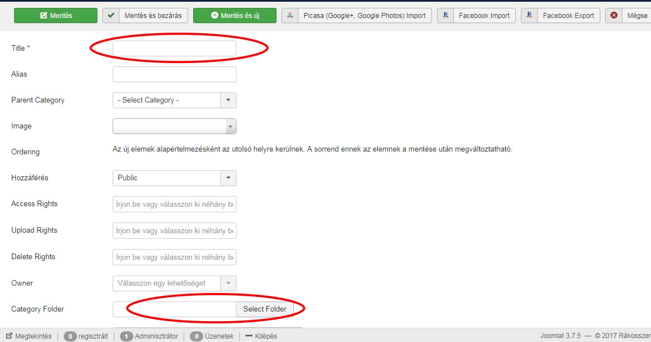Viewport: 651px width, 342px height.
Task: Click the Joomla! 3.7.5 version text
Action: click(560, 336)
